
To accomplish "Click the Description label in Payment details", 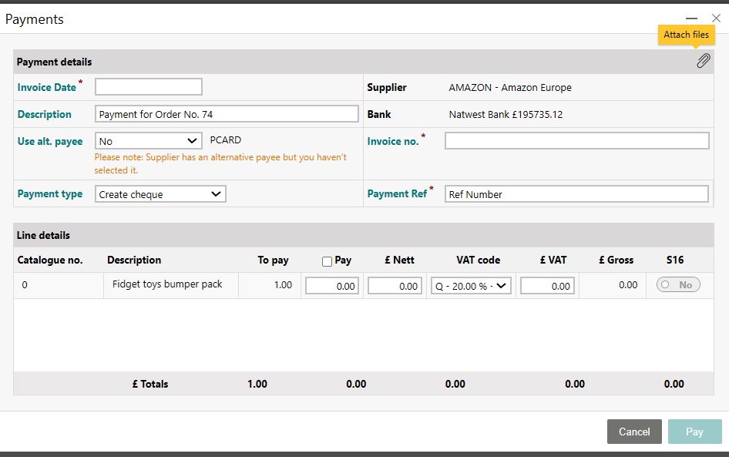I will pos(44,114).
